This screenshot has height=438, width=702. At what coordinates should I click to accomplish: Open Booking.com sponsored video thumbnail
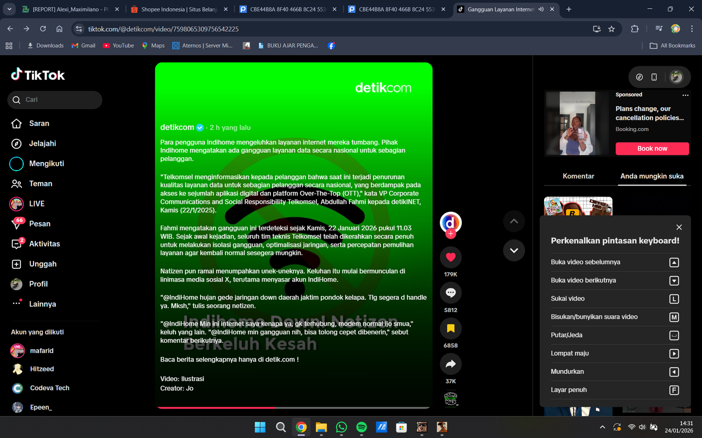(578, 123)
